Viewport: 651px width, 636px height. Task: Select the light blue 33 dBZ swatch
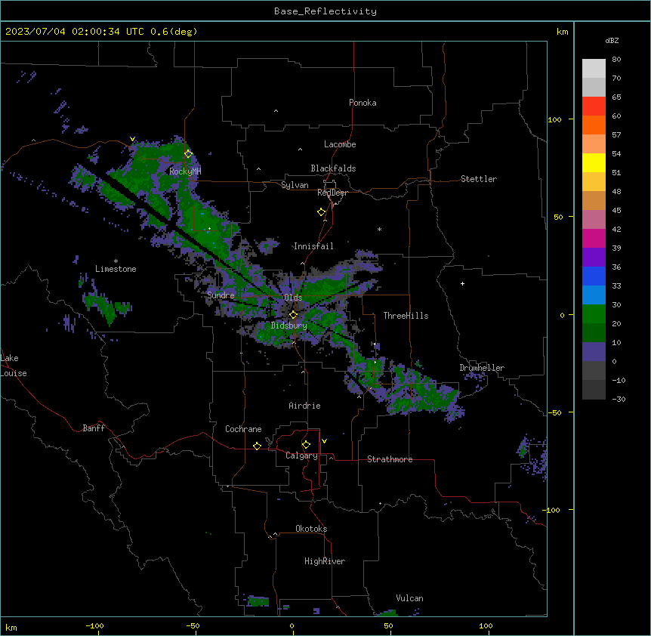[594, 295]
